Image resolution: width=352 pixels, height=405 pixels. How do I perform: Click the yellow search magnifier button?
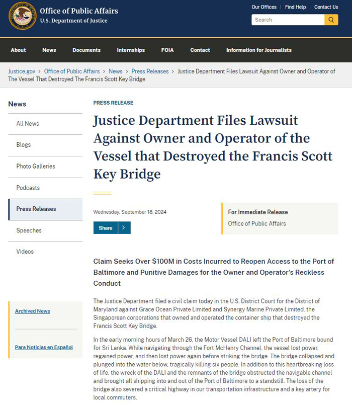click(331, 20)
